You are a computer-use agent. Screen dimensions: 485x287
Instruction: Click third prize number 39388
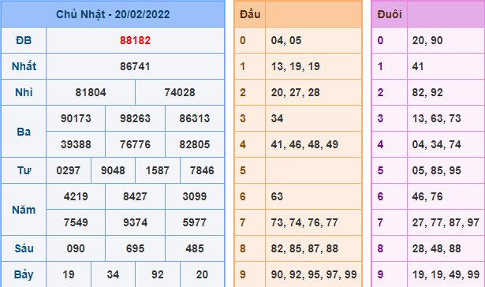(x=76, y=144)
